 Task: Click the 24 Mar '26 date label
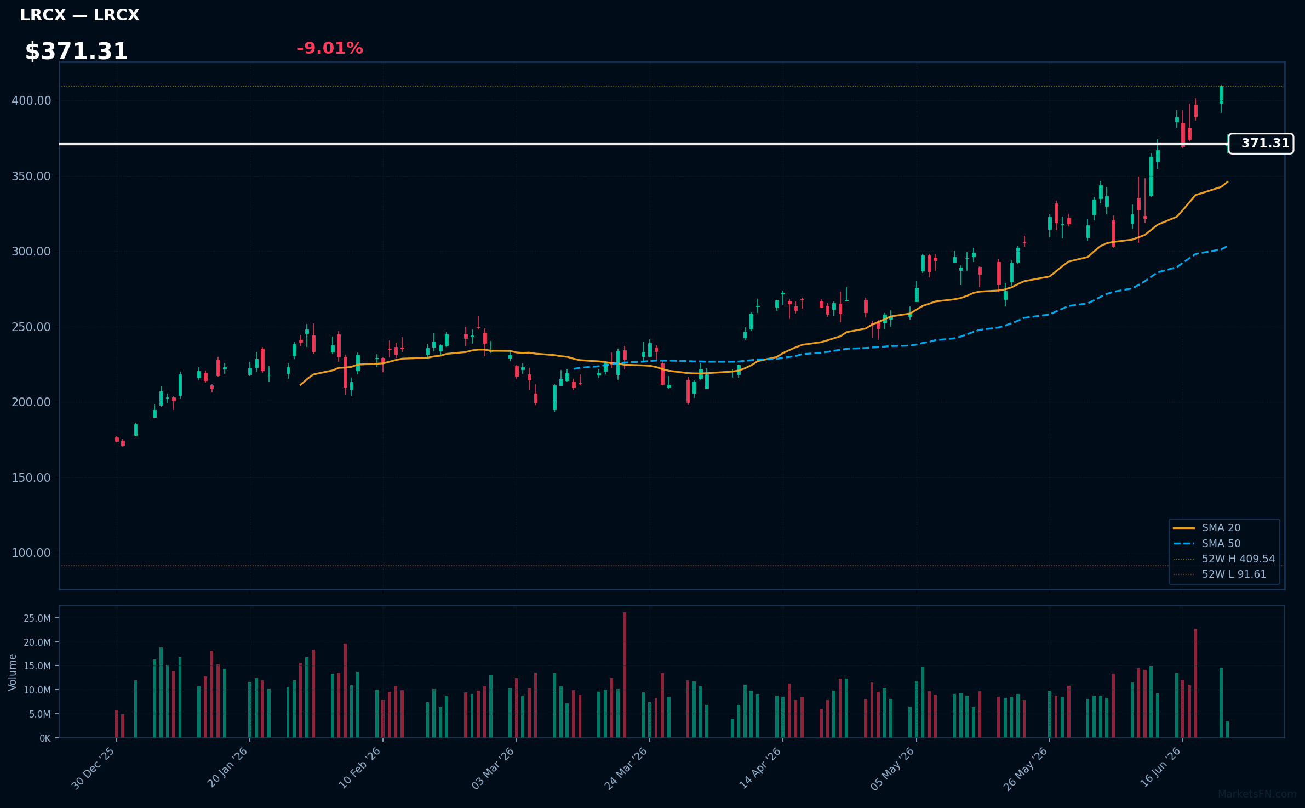pyautogui.click(x=626, y=768)
